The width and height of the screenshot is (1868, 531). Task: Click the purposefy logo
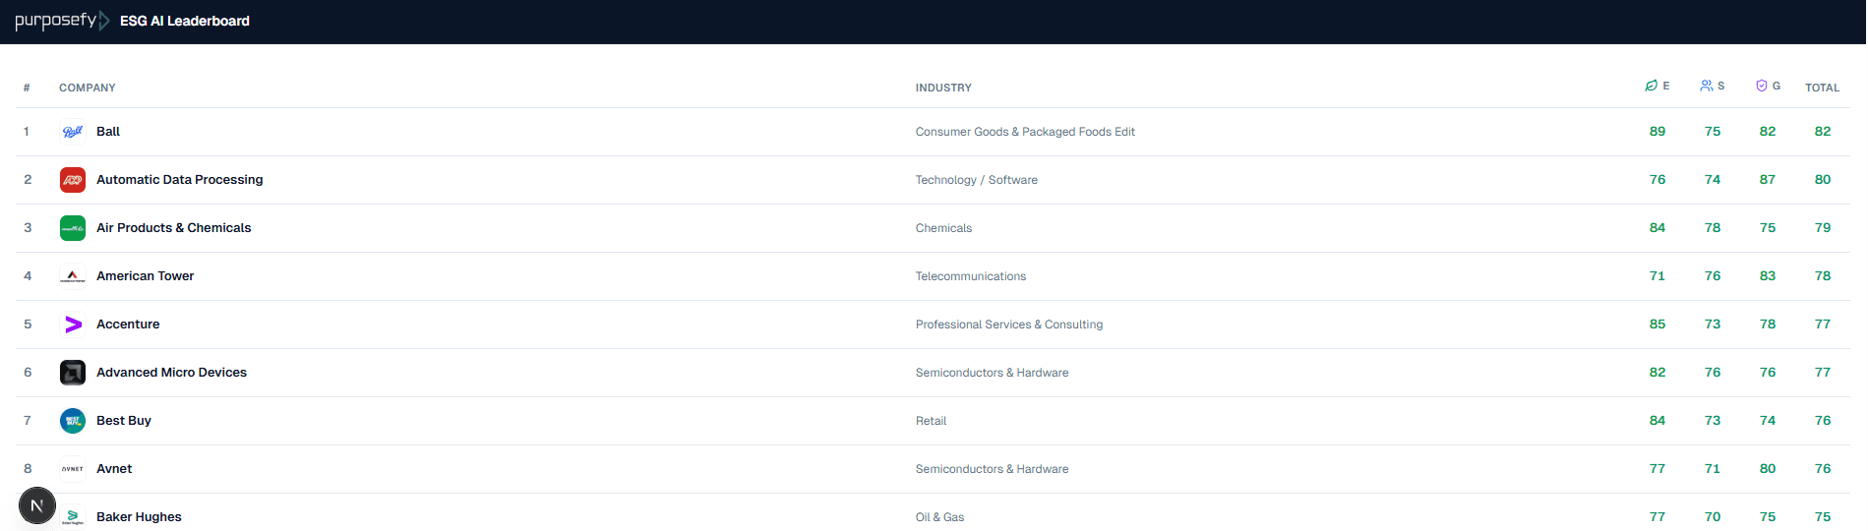point(62,21)
